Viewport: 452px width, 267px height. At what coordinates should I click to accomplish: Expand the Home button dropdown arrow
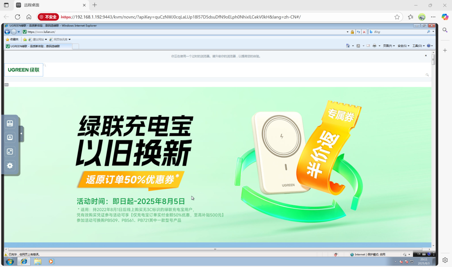point(353,46)
